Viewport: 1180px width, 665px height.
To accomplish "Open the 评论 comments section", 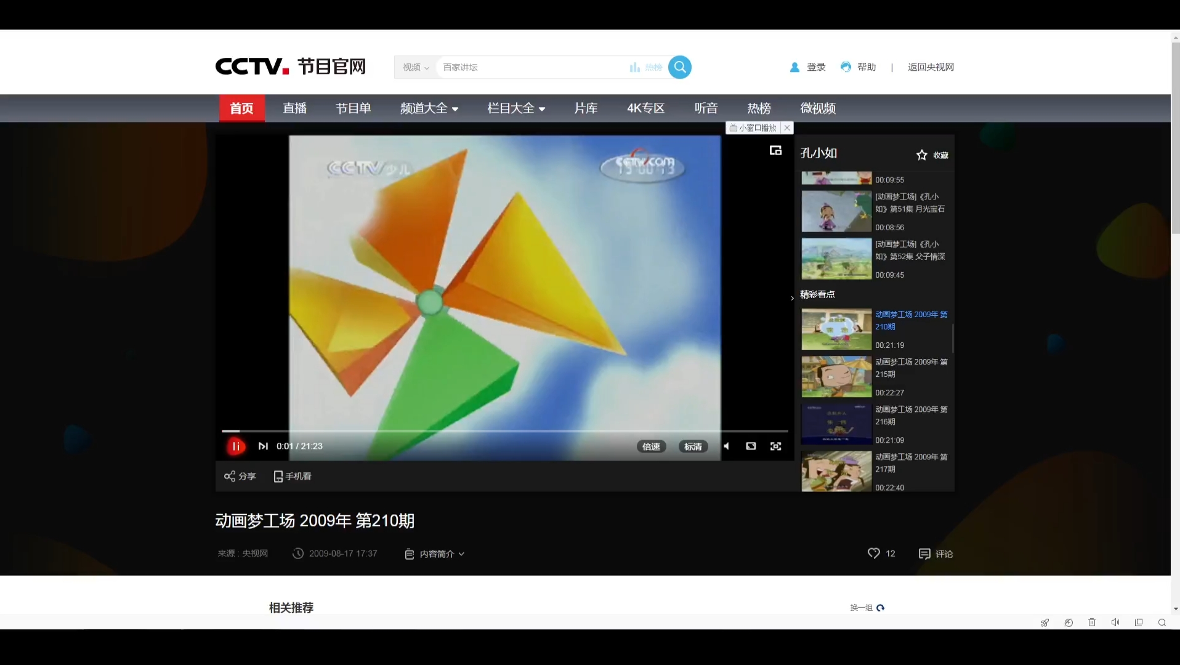I will tap(936, 554).
